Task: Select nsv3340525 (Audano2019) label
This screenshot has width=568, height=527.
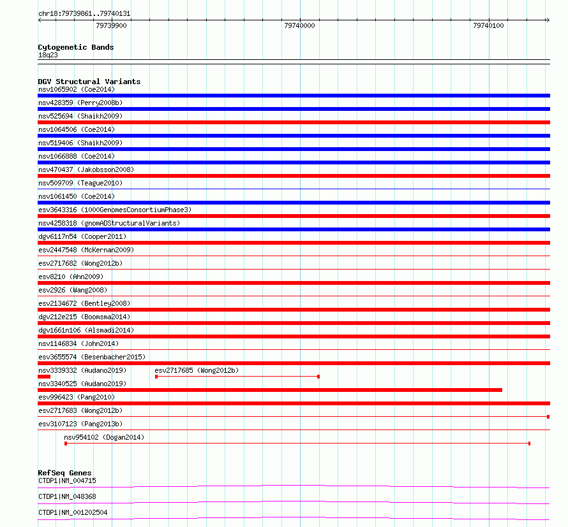Action: click(x=82, y=384)
